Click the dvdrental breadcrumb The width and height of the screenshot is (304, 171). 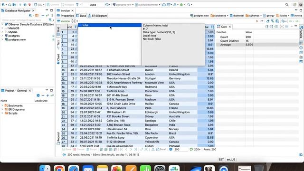[237, 16]
